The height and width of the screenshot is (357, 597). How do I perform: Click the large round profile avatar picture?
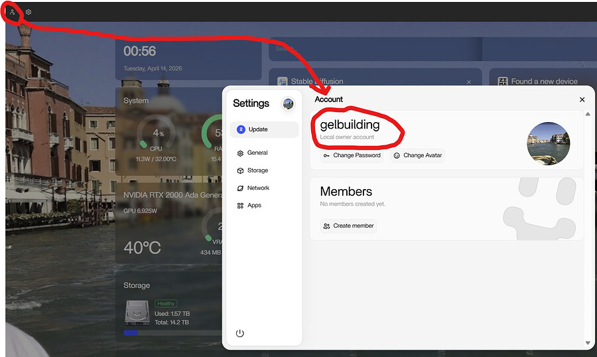point(549,143)
